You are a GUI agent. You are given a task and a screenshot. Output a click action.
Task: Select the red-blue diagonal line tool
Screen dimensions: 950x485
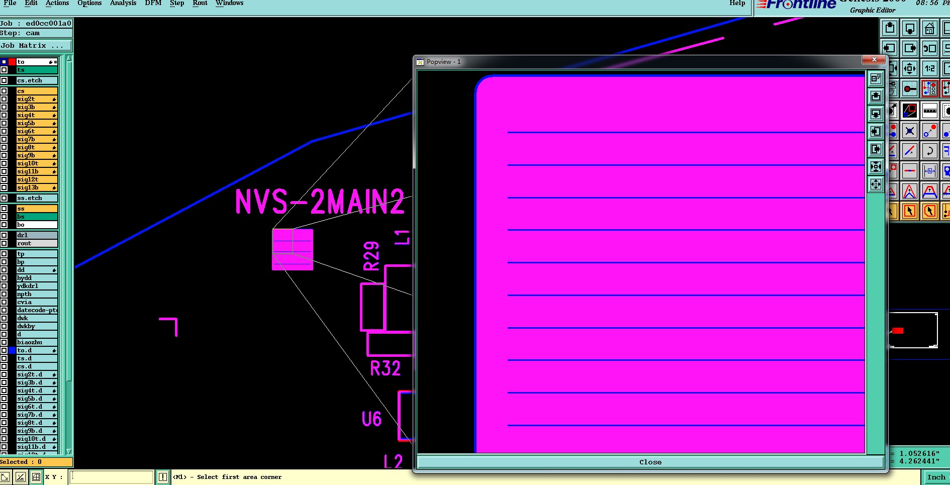tap(910, 151)
